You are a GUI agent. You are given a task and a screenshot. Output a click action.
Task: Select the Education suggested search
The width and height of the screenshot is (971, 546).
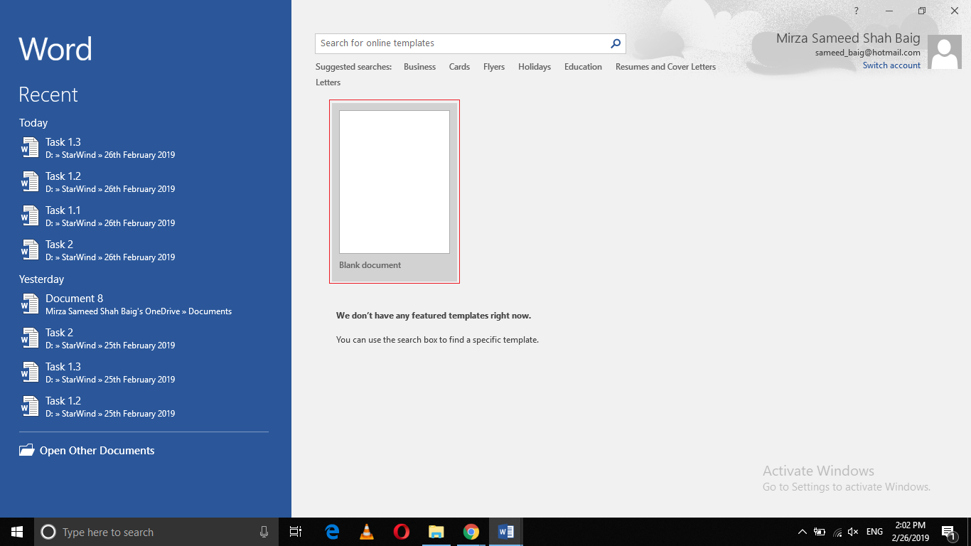click(x=583, y=67)
